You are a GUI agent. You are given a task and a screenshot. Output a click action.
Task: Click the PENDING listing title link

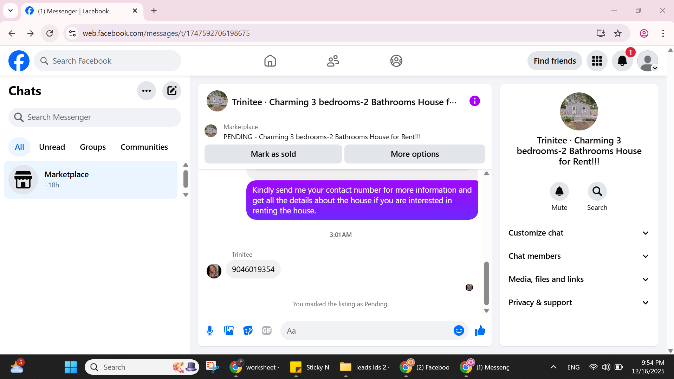(322, 137)
